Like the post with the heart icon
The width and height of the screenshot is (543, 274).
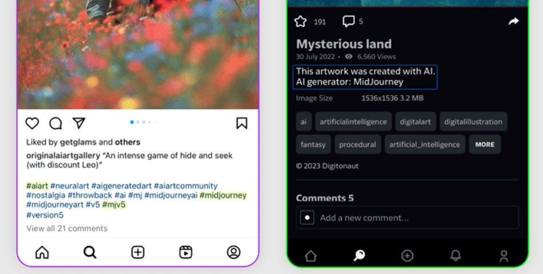(32, 123)
